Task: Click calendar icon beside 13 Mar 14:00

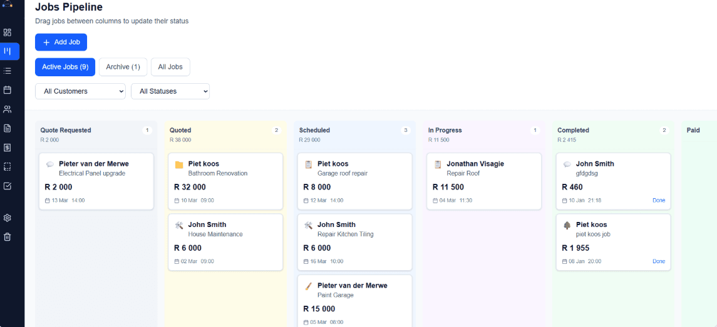Action: 47,201
